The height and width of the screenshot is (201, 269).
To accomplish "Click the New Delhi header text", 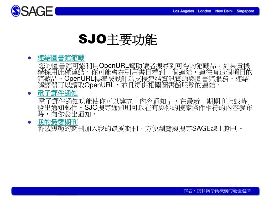I will click(224, 11).
